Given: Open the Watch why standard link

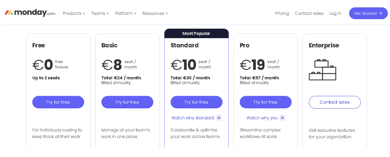Looking at the screenshot, I should [193, 118].
